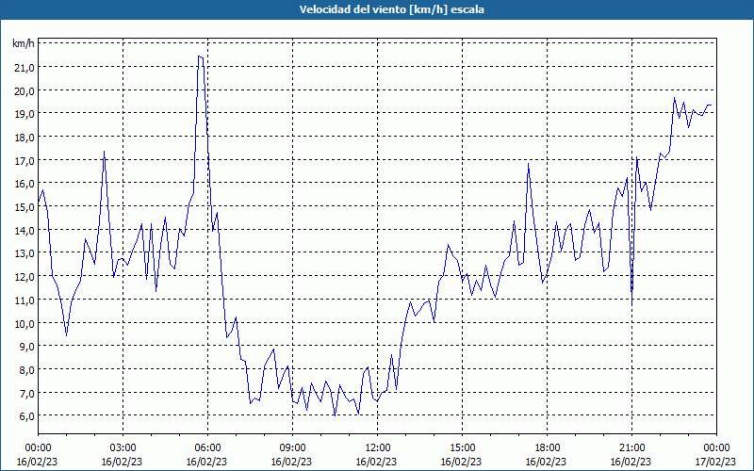This screenshot has width=754, height=471.
Task: Click the 9,0 y-axis label
Action: click(26, 347)
